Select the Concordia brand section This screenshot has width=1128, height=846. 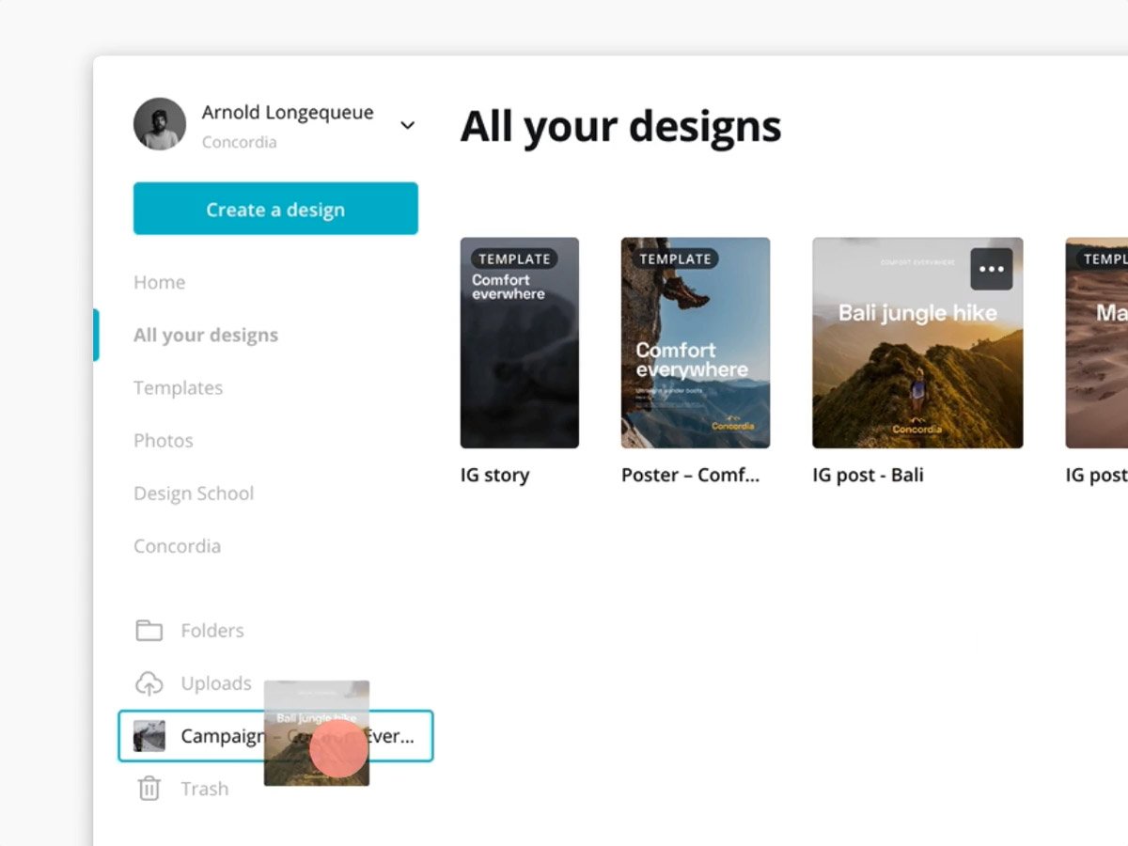(177, 545)
